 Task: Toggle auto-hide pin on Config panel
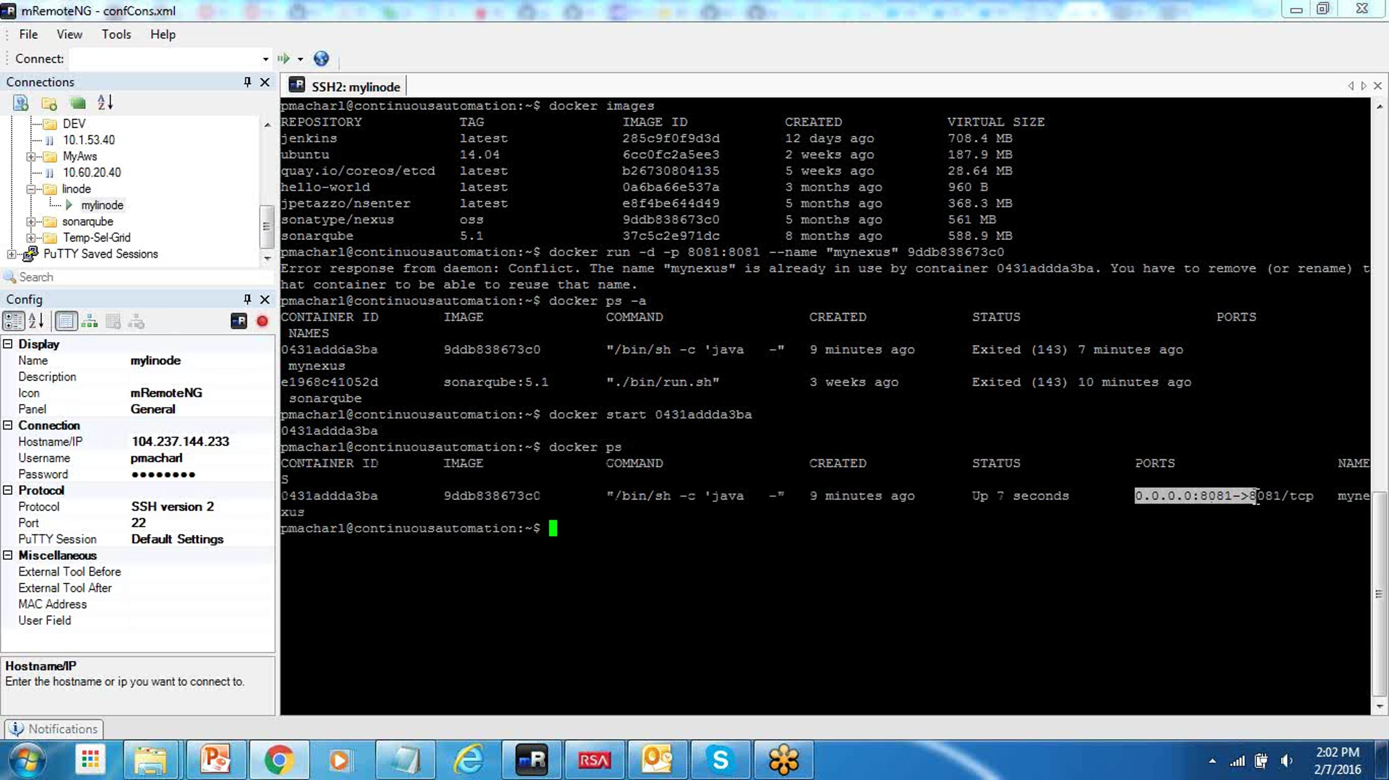pos(247,300)
